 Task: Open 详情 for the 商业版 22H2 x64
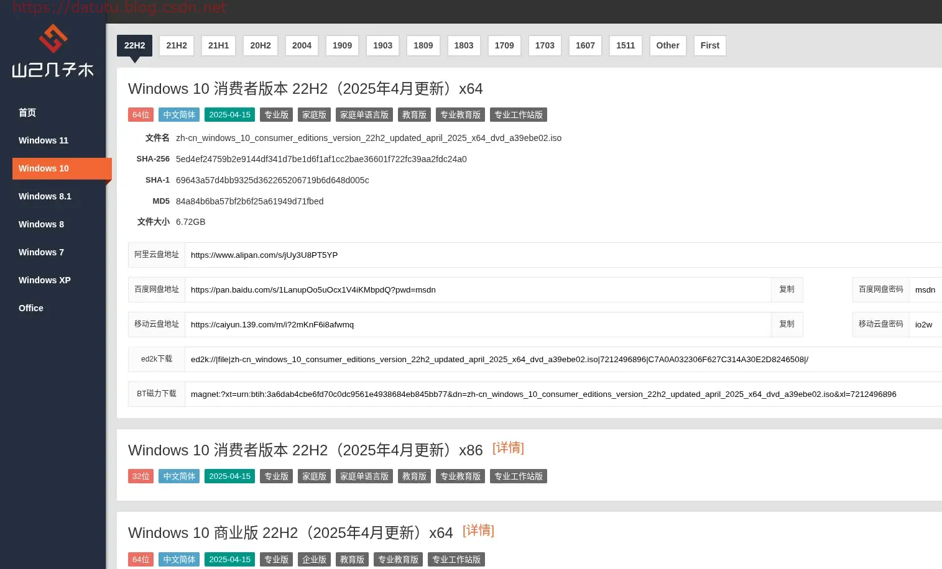478,530
